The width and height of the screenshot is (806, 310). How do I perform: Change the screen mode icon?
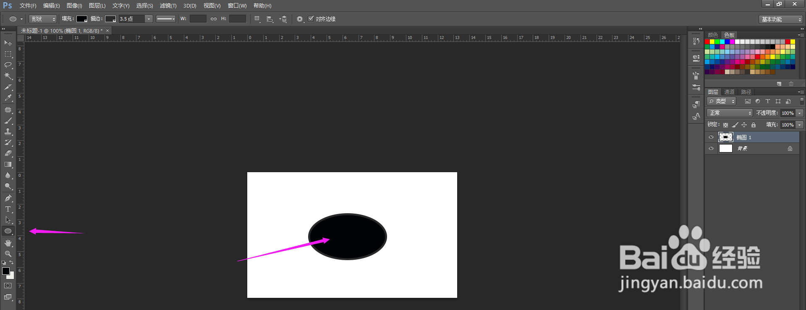click(x=8, y=297)
